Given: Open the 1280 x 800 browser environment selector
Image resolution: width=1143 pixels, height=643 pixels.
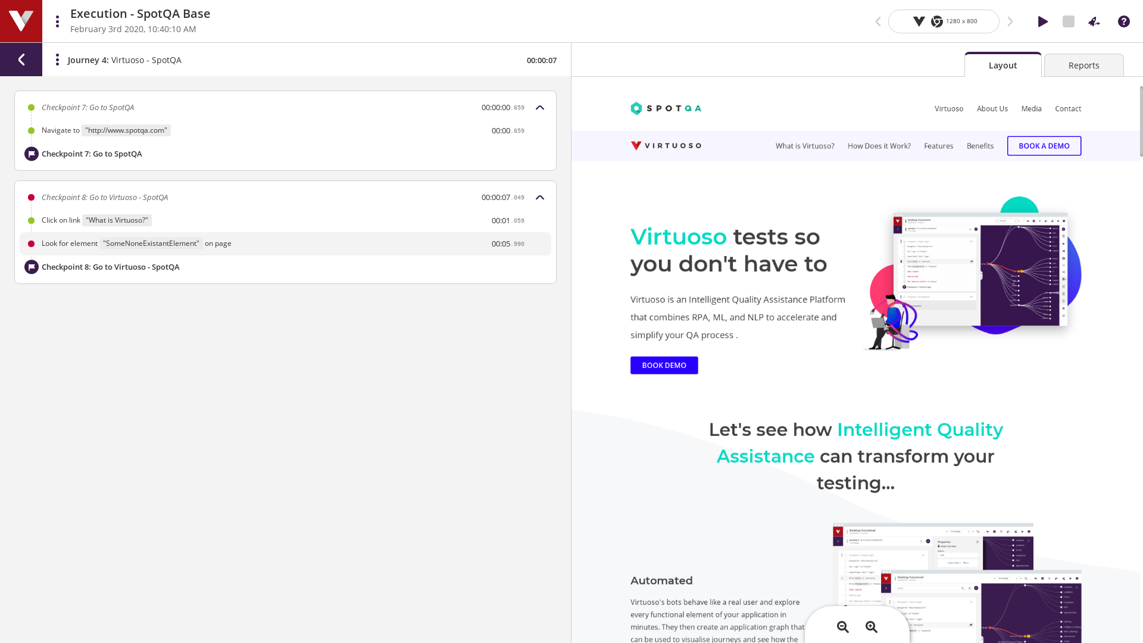Looking at the screenshot, I should point(944,21).
